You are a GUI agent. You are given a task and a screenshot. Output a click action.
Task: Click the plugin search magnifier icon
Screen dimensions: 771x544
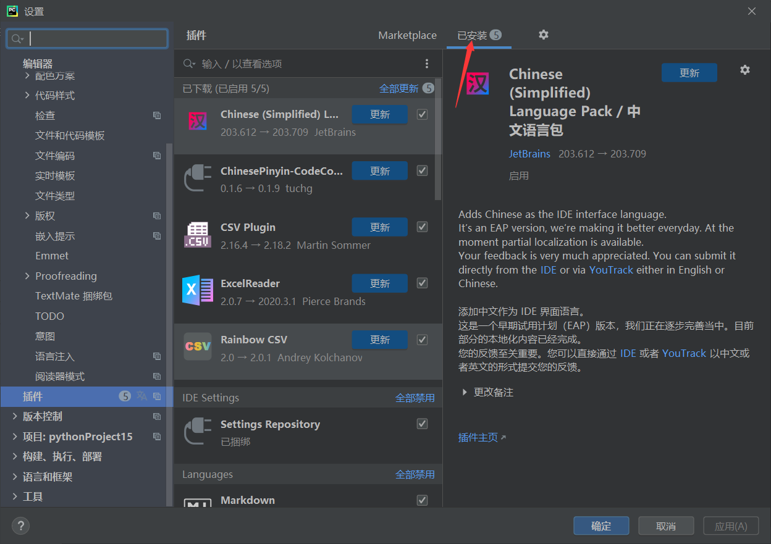click(x=189, y=64)
